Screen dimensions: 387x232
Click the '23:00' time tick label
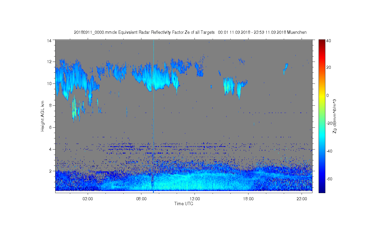coord(302,199)
